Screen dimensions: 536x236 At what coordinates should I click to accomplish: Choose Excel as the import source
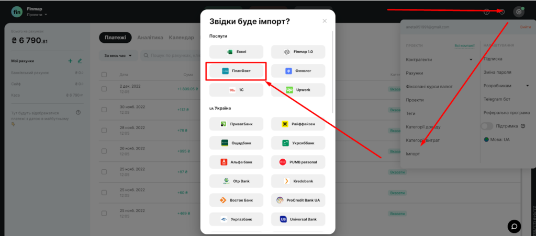pyautogui.click(x=236, y=52)
